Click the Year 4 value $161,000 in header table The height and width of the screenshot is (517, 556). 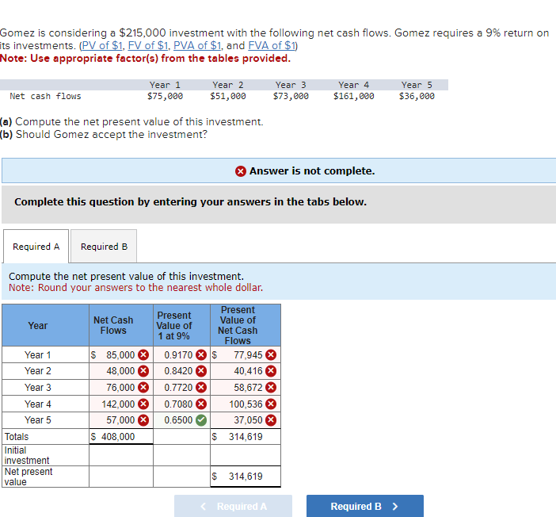[353, 96]
